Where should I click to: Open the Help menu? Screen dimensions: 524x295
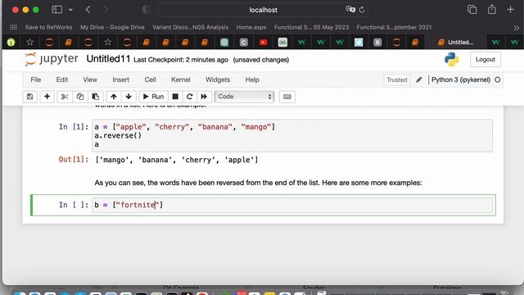pyautogui.click(x=252, y=79)
